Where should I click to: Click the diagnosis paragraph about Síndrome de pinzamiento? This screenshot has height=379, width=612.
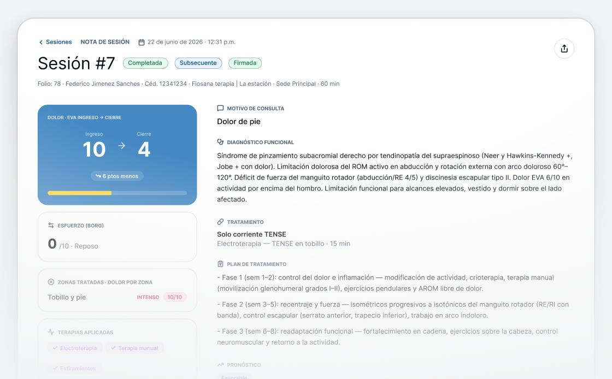[395, 177]
